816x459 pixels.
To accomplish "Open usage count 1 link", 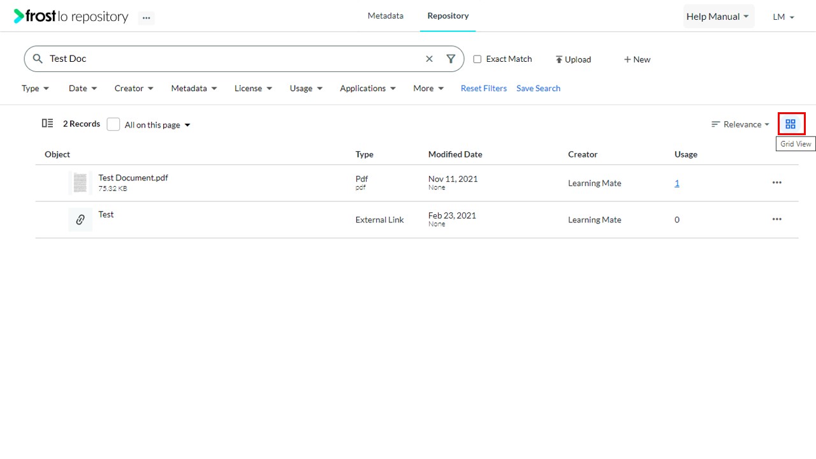I will click(677, 184).
